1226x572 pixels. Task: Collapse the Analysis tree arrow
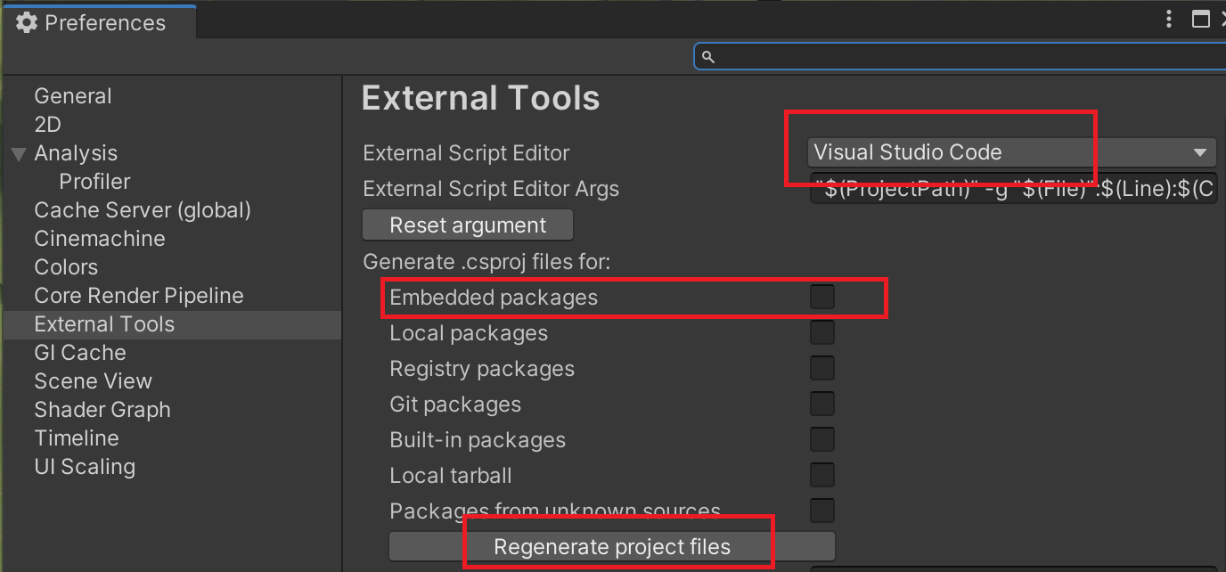point(19,154)
